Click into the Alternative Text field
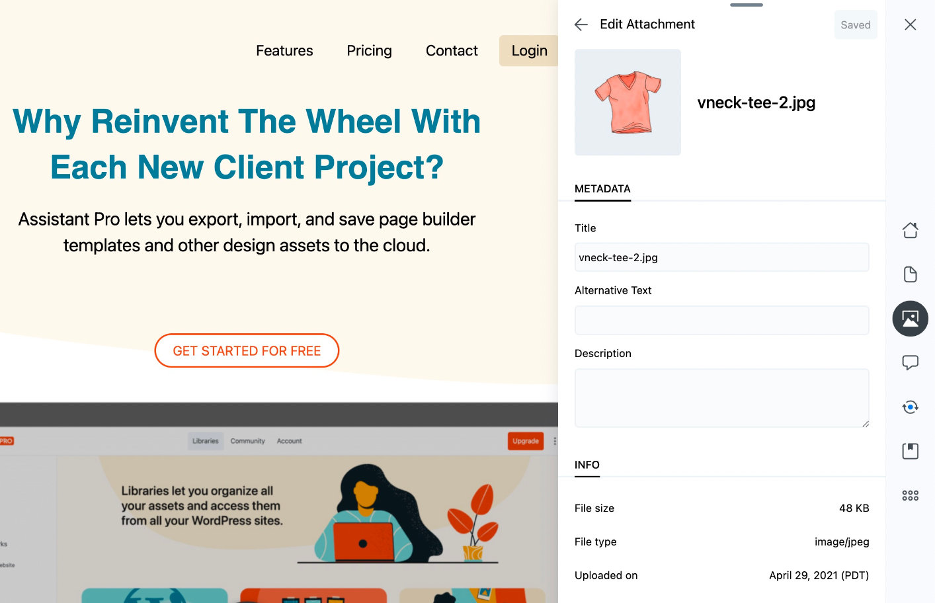The image size is (935, 603). tap(721, 321)
